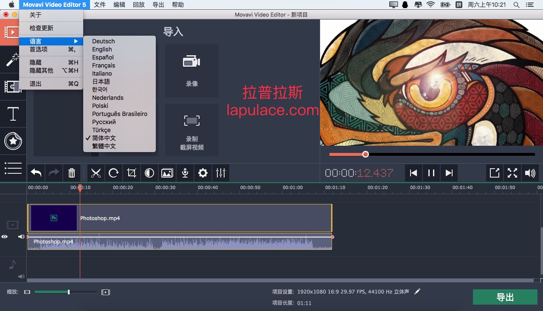Screen dimensions: 543x311
Task: Split clip with the scissors tool
Action: (96, 173)
